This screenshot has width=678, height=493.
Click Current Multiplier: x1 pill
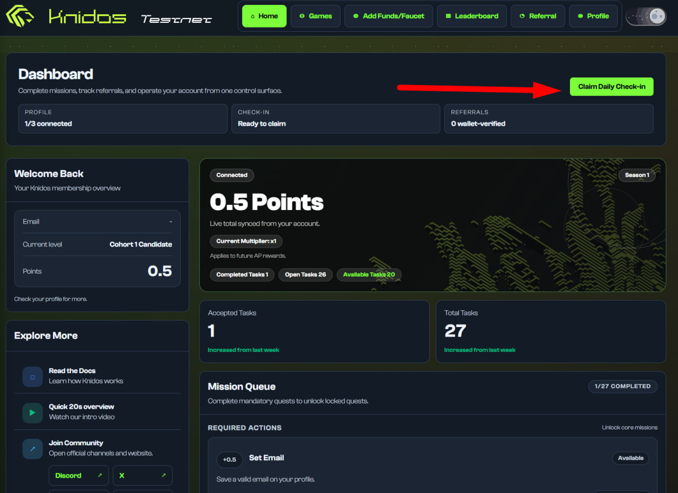click(x=246, y=241)
